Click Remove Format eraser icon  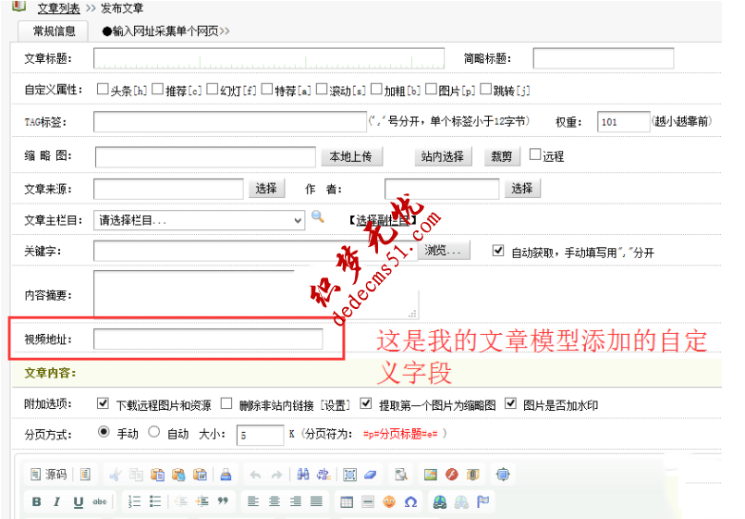pyautogui.click(x=371, y=475)
